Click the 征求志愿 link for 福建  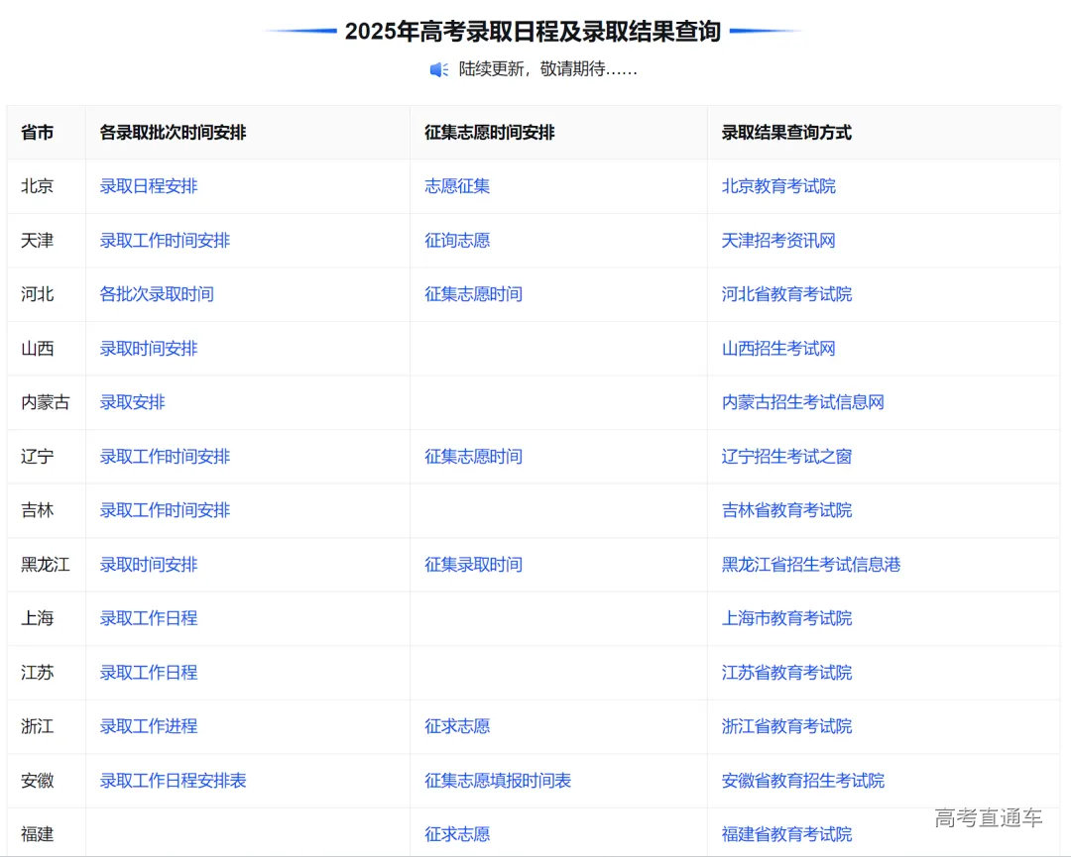pos(456,833)
